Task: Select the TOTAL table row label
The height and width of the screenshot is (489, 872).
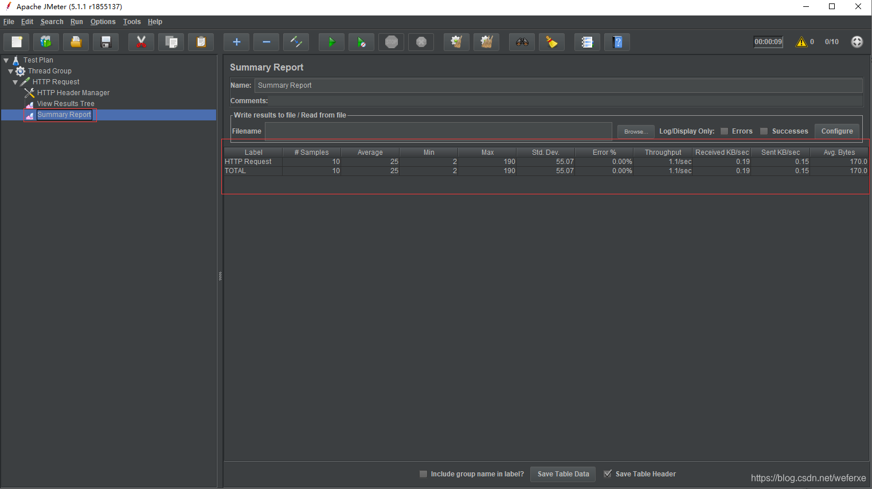Action: 235,171
